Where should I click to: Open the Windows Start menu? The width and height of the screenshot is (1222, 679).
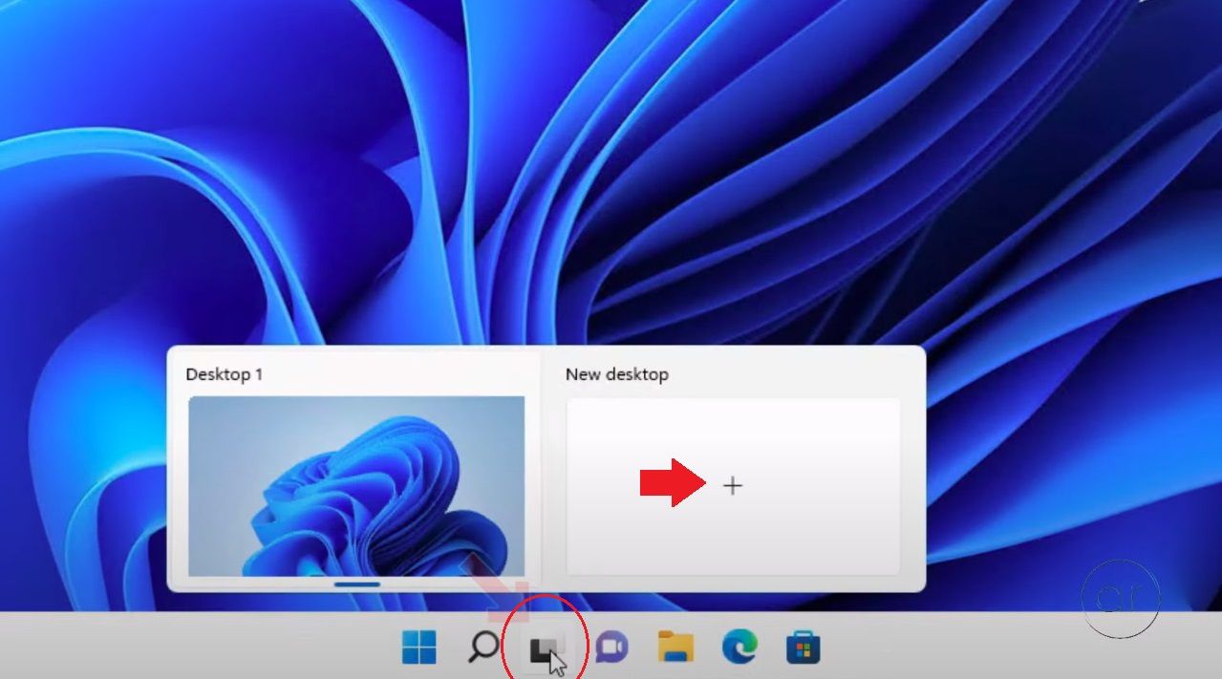click(419, 647)
